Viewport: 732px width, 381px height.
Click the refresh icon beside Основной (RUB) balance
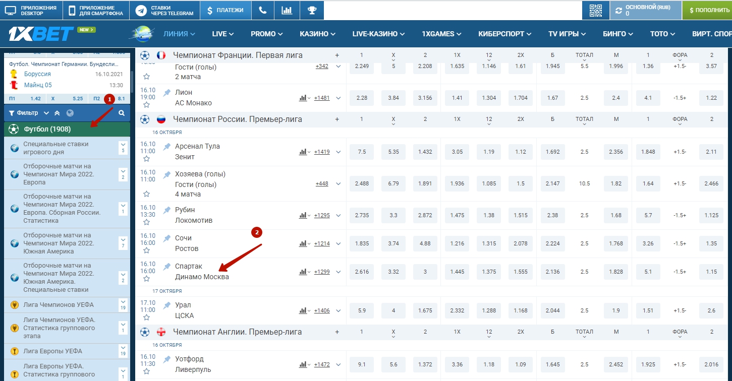point(617,10)
